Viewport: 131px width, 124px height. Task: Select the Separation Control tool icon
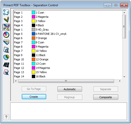(x=6, y=27)
